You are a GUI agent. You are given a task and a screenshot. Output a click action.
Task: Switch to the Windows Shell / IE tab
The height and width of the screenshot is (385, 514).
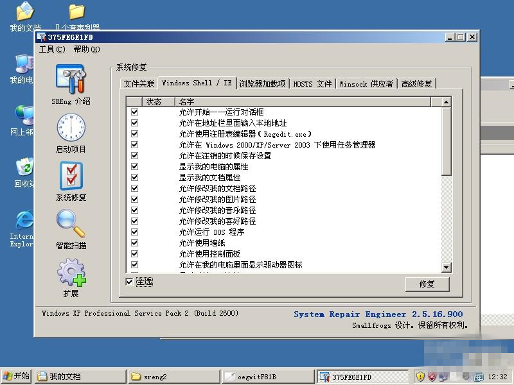click(x=197, y=83)
